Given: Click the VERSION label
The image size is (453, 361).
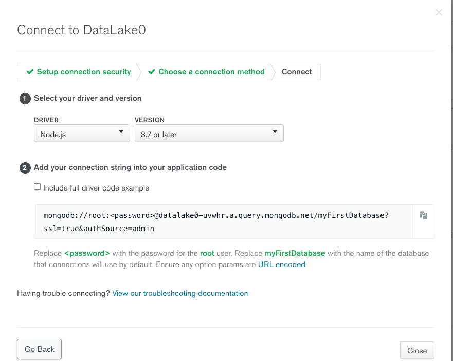Looking at the screenshot, I should [x=149, y=120].
